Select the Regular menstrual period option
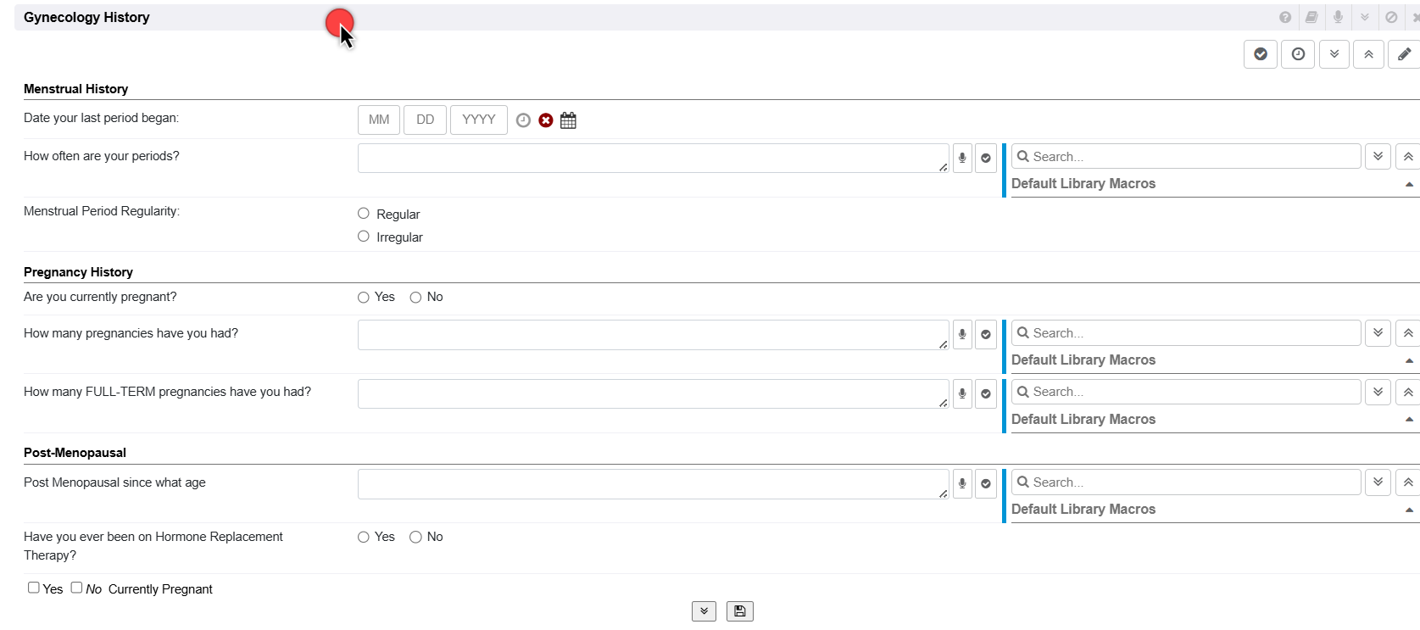This screenshot has width=1420, height=630. click(364, 214)
